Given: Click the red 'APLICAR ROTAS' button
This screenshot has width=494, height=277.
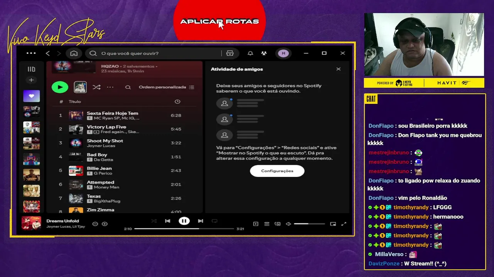Looking at the screenshot, I should pyautogui.click(x=220, y=22).
